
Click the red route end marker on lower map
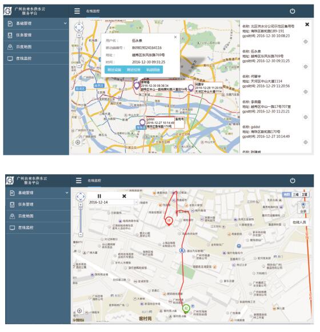coord(169,221)
